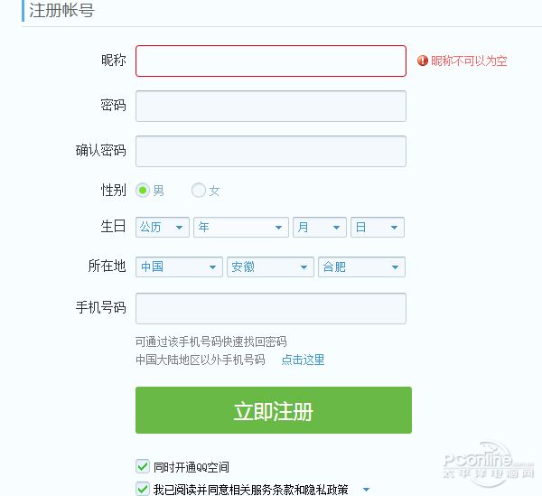Image resolution: width=542 pixels, height=496 pixels.
Task: Click the 昵称 nickname input field
Action: 271,61
